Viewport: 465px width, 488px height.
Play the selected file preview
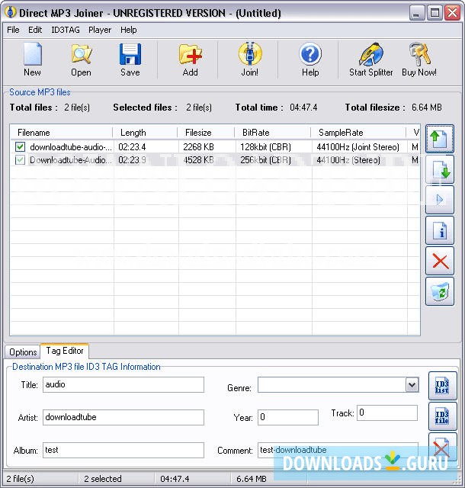pos(440,200)
